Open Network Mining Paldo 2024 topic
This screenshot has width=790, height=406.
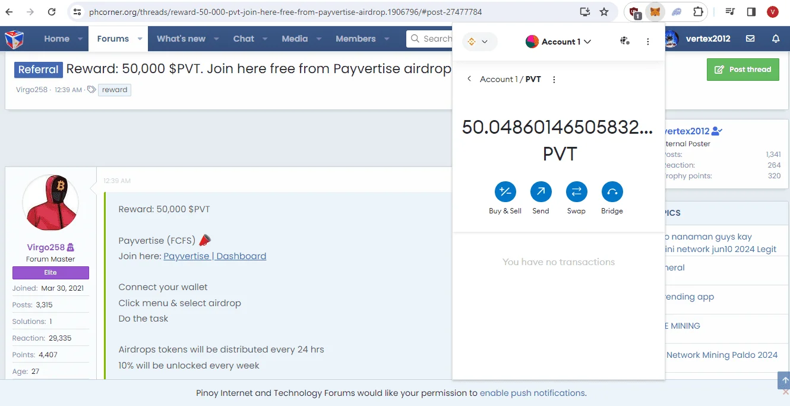point(721,355)
